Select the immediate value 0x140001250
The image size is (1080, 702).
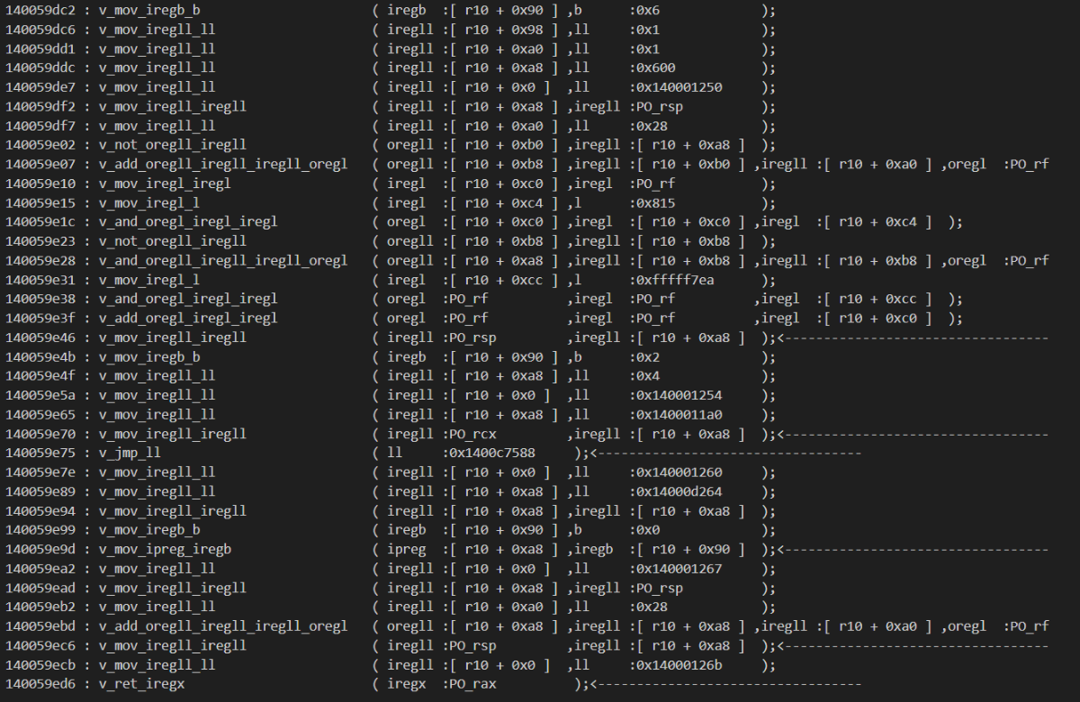pyautogui.click(x=677, y=87)
